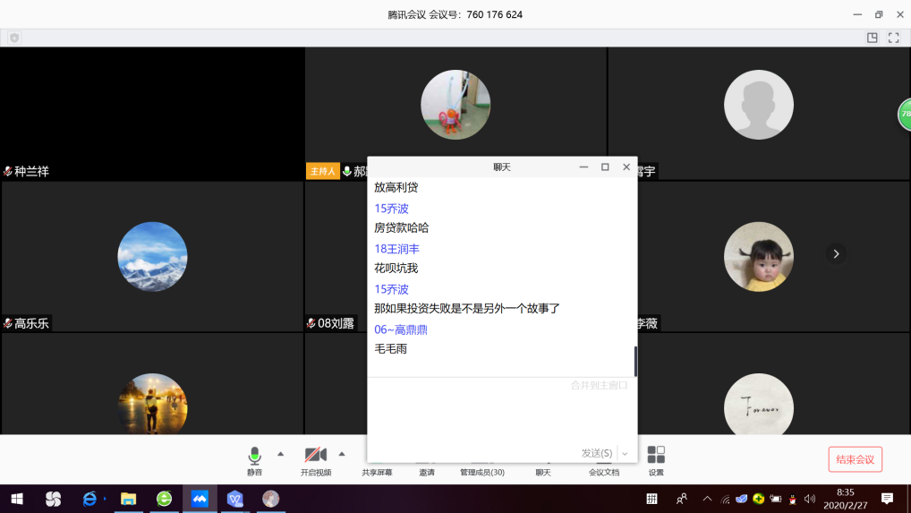The width and height of the screenshot is (911, 513).
Task: Open Internet Explorer from the taskbar
Action: point(89,499)
